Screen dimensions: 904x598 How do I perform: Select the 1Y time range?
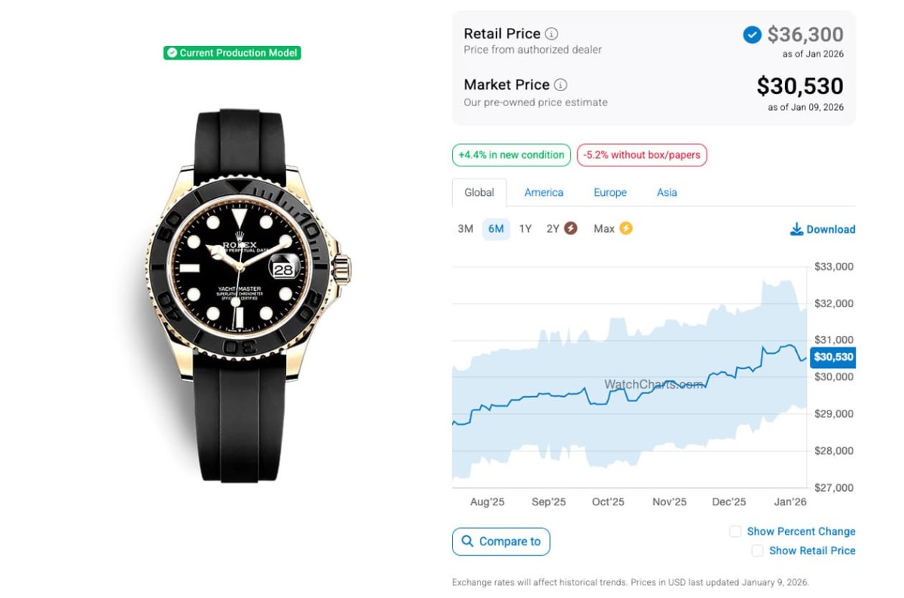(525, 229)
